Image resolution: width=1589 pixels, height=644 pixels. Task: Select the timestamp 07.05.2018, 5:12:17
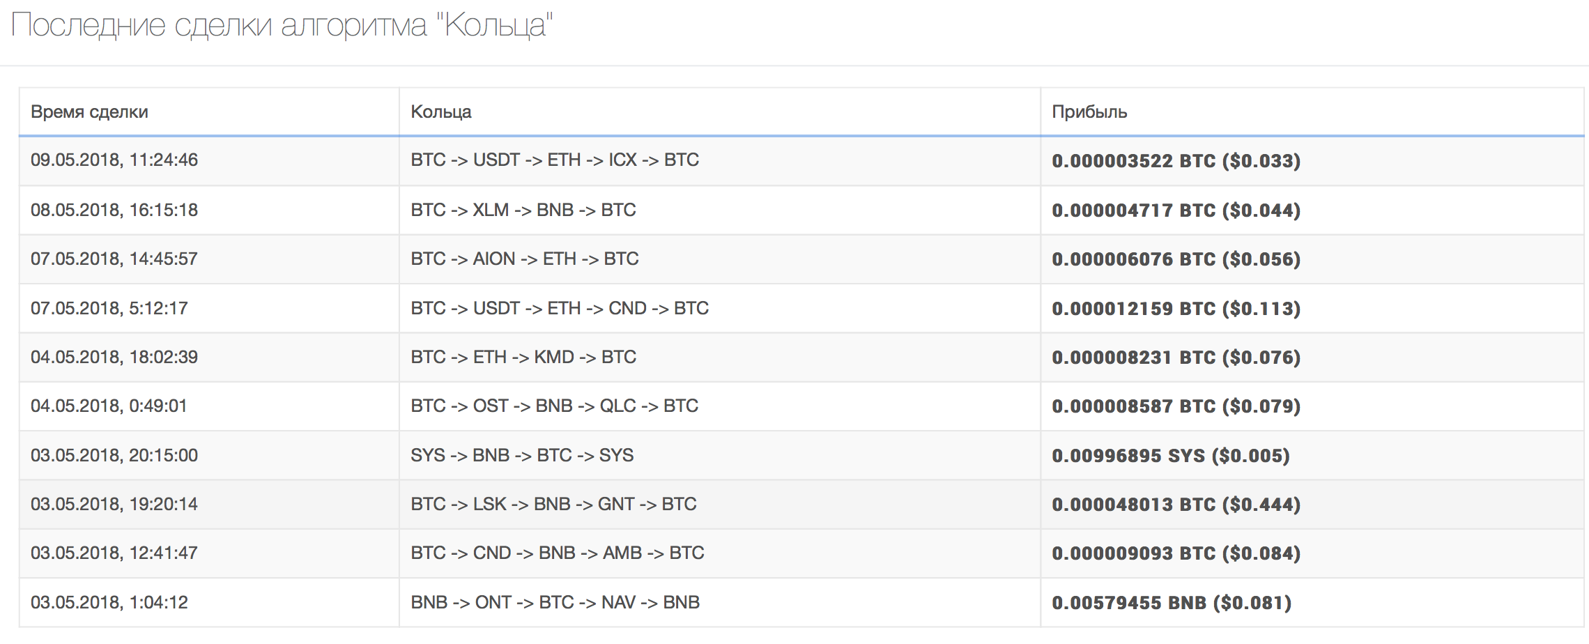(x=109, y=308)
